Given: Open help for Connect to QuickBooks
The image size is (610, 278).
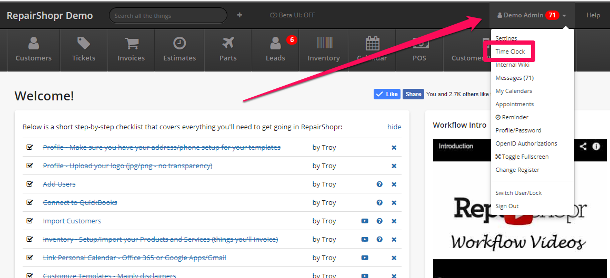Looking at the screenshot, I should pos(379,203).
